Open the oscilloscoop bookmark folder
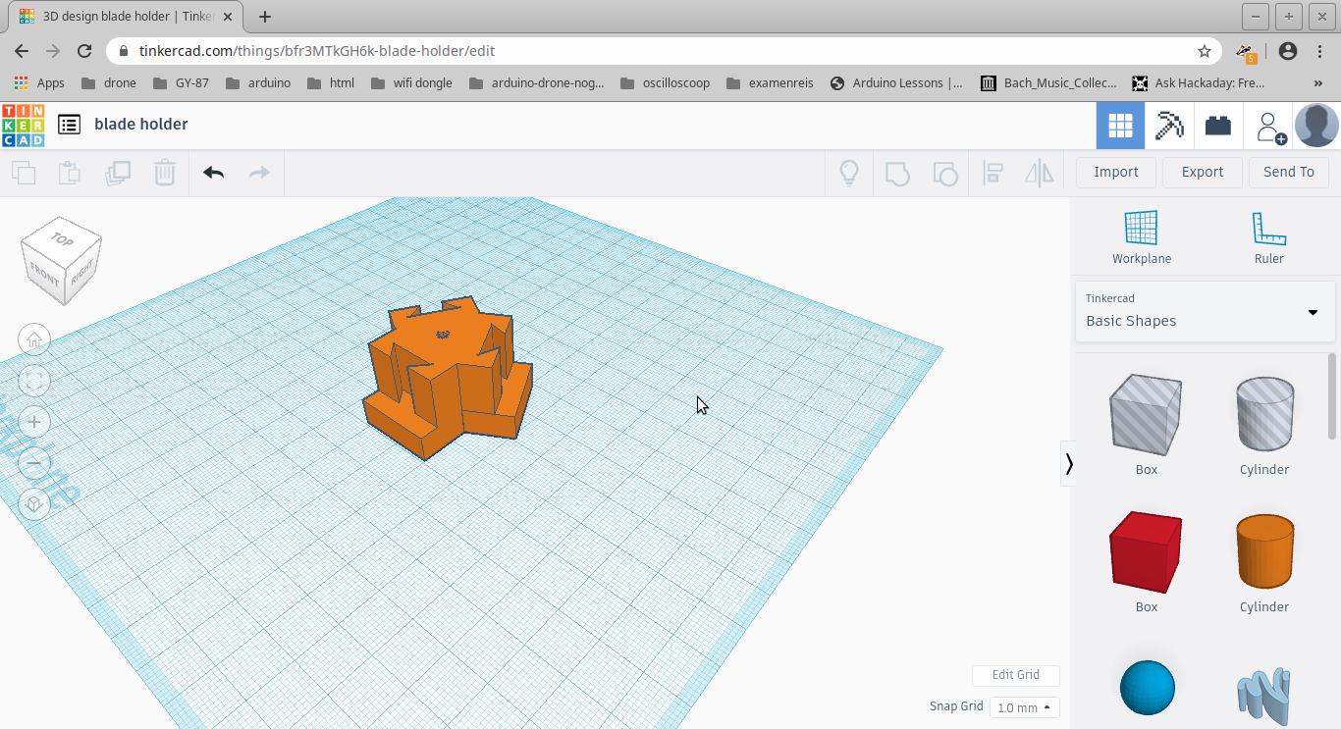The width and height of the screenshot is (1341, 729). 666,83
